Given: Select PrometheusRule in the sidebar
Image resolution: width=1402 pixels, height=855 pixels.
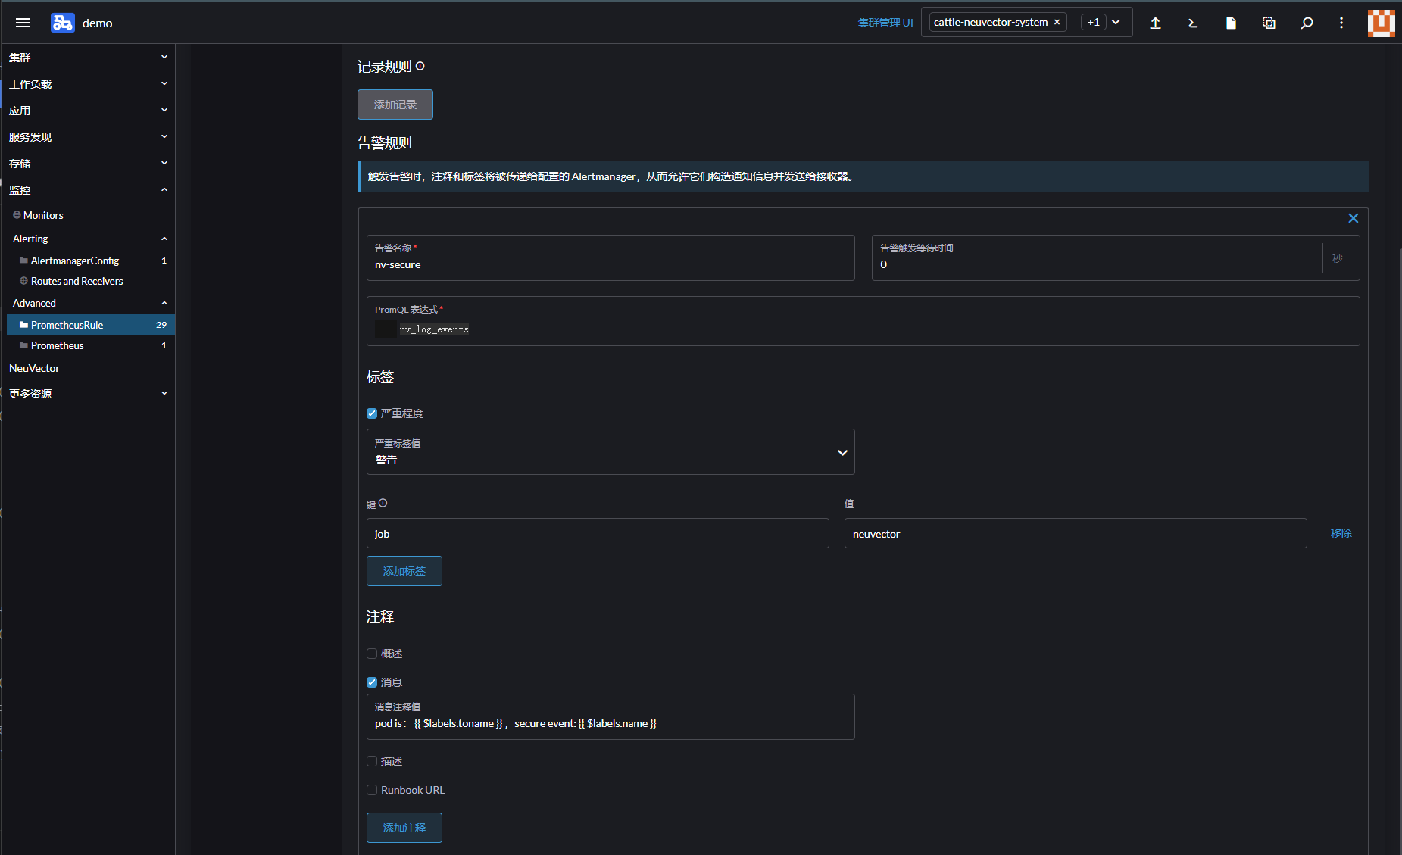Looking at the screenshot, I should [x=90, y=325].
